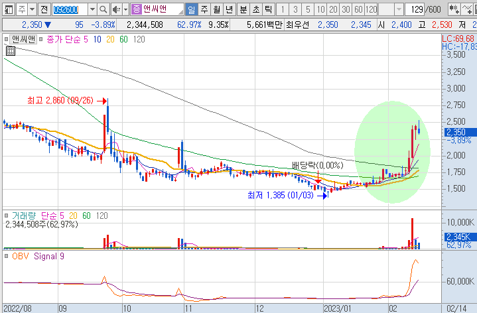Click current price 2,350 in quote bar
Viewport: 477px width, 313px height.
click(32, 25)
